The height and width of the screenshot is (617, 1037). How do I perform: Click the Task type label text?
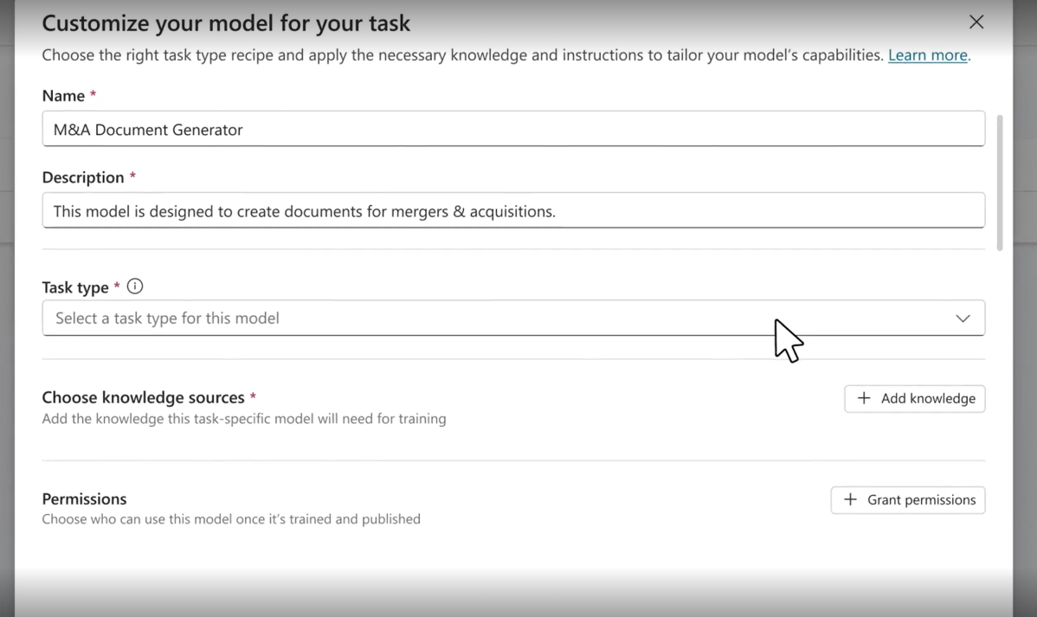click(x=75, y=287)
